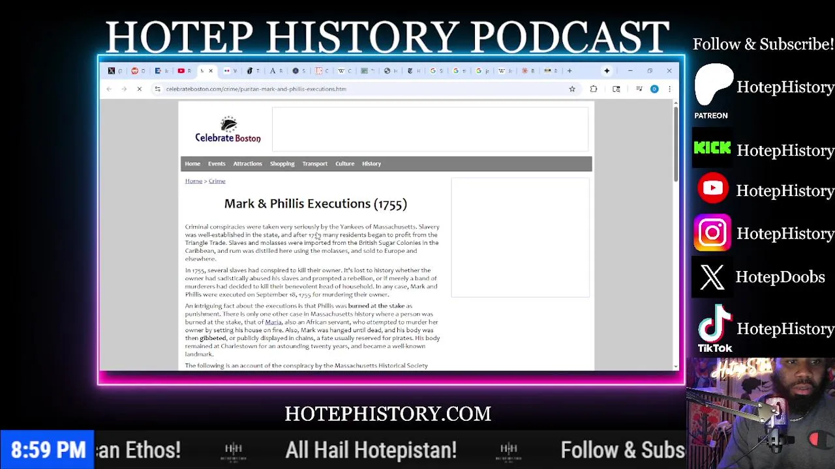The image size is (835, 469).
Task: Open the Shopping navigation item
Action: 282,163
